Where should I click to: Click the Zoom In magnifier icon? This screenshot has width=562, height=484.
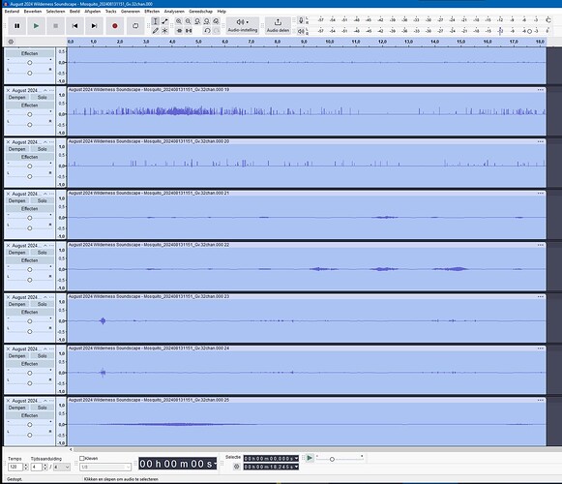point(179,21)
